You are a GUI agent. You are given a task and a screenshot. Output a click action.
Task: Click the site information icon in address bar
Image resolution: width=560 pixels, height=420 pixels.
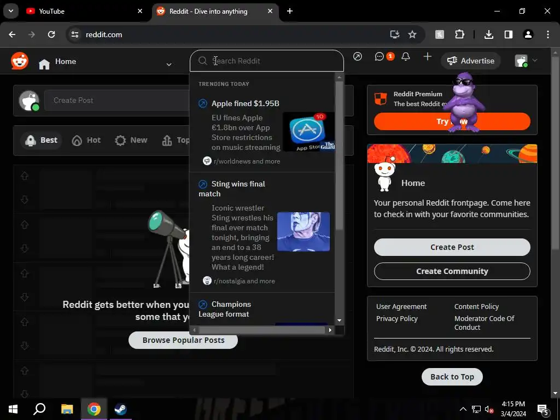(x=75, y=34)
